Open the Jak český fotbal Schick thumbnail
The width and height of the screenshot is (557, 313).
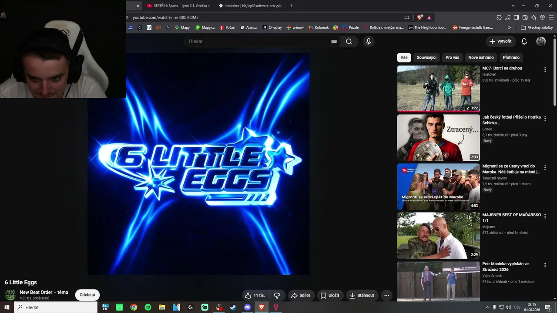pos(439,138)
